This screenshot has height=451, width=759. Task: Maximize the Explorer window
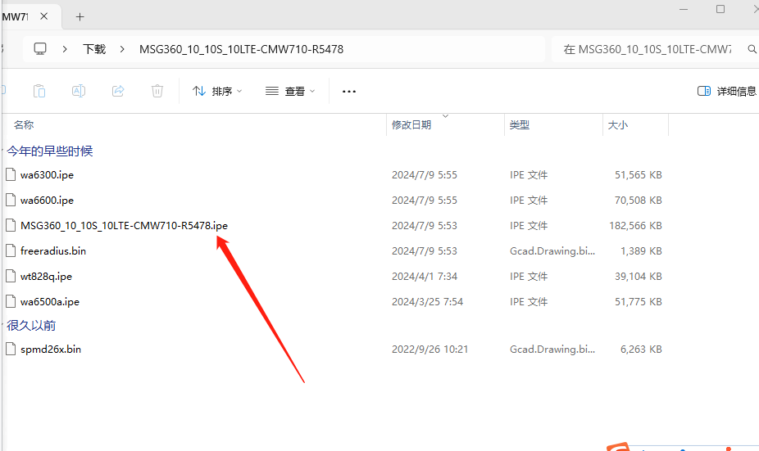[720, 9]
